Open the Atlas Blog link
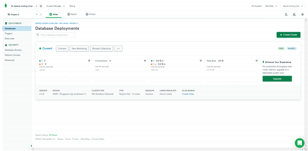This screenshot has width=308, height=151. coord(85,139)
